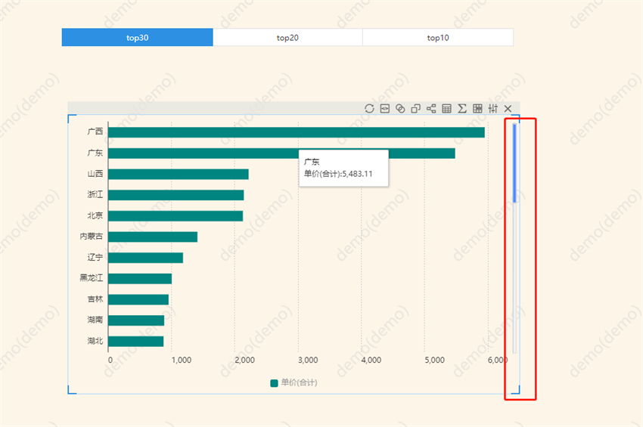The width and height of the screenshot is (643, 427).
Task: Click the 内蒙古 bar
Action: click(x=152, y=237)
